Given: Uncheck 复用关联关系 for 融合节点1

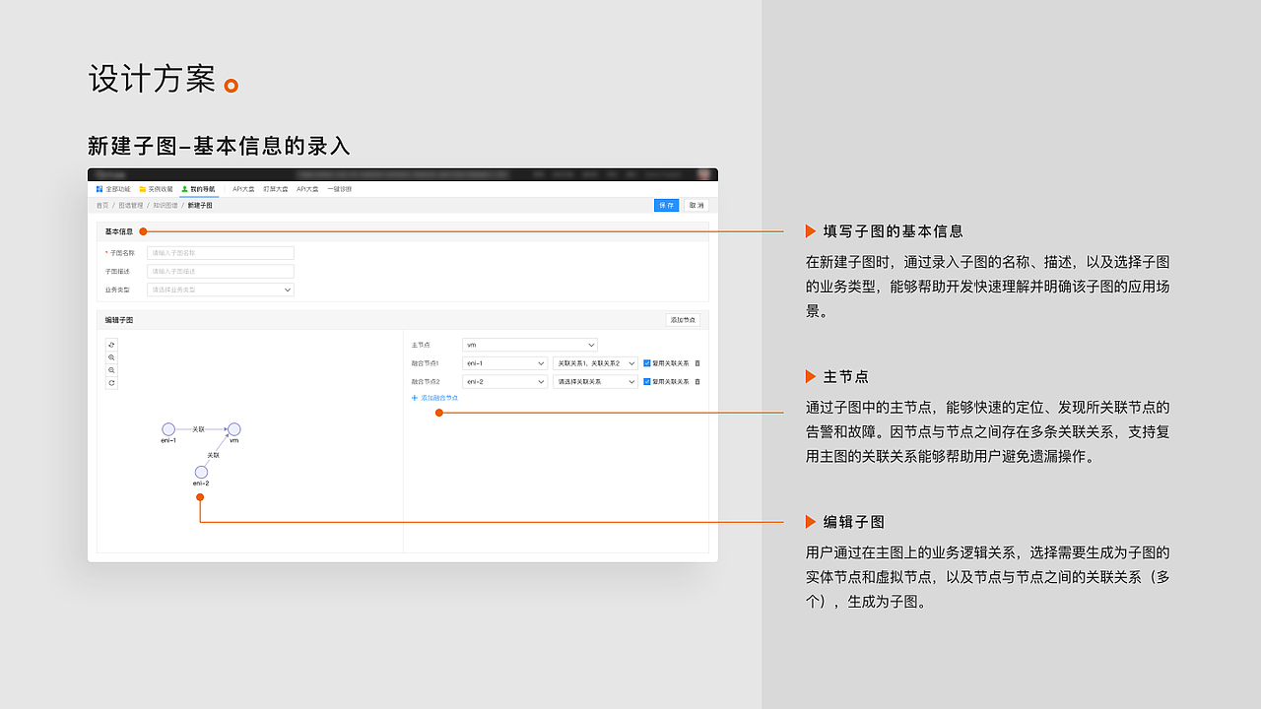Looking at the screenshot, I should tap(647, 363).
